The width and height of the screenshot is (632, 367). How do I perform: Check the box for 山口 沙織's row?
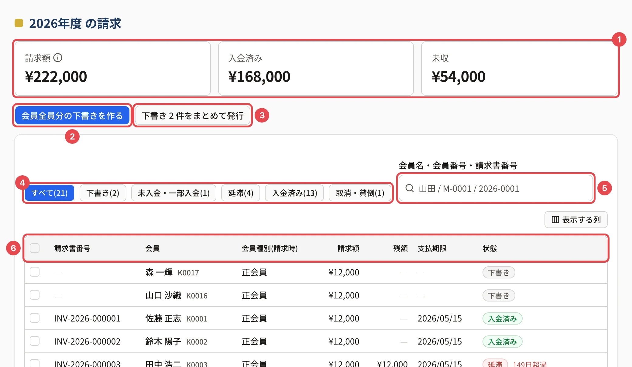click(35, 295)
